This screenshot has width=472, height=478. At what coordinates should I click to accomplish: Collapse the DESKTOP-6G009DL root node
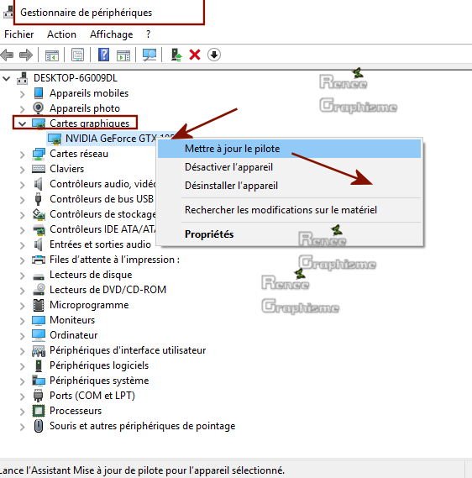(x=7, y=79)
